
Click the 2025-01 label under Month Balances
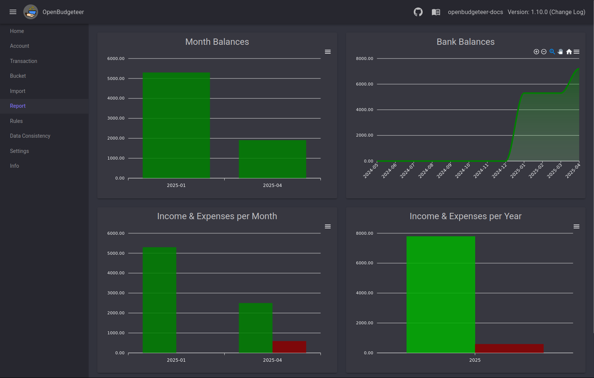176,185
